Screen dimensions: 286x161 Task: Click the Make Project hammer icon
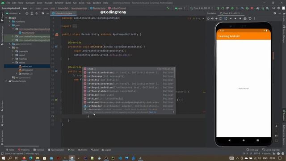click(168, 8)
